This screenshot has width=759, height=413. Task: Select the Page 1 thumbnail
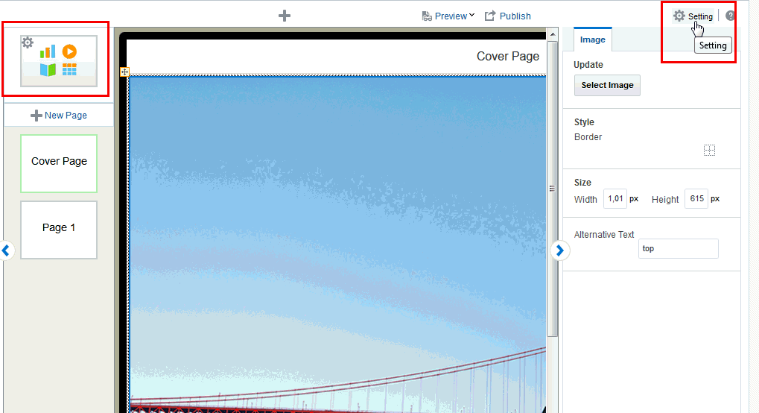[59, 230]
